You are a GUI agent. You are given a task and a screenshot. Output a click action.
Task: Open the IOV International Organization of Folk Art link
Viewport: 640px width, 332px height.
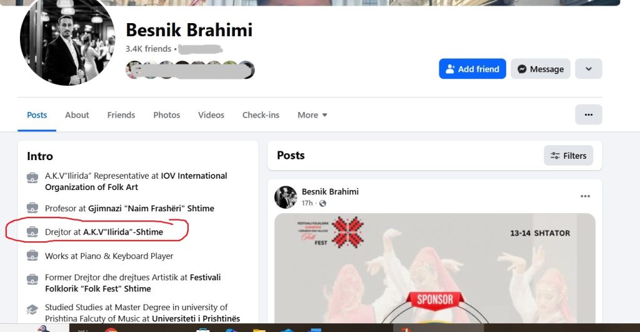click(136, 181)
